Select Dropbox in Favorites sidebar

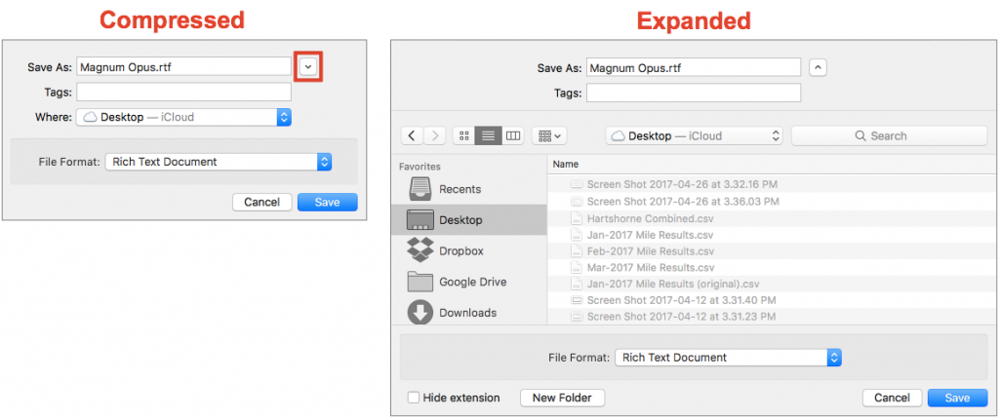point(469,250)
